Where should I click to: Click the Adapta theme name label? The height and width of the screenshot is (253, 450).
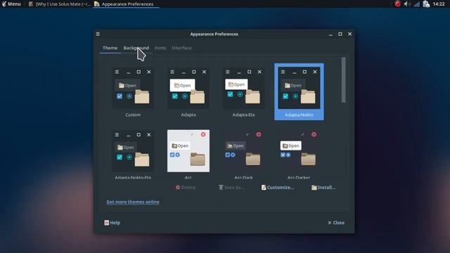tap(188, 115)
